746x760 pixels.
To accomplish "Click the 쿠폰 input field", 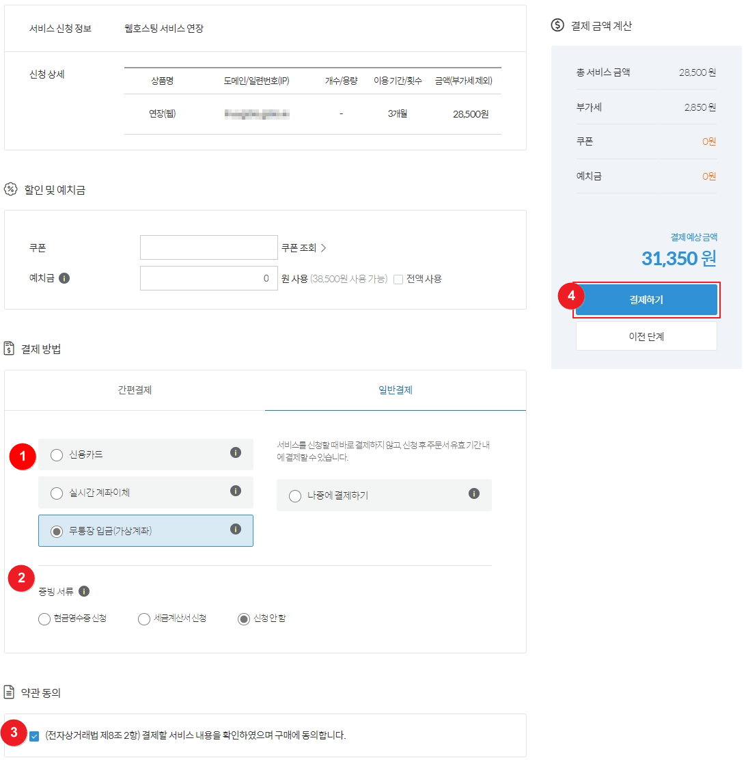I will tap(209, 247).
